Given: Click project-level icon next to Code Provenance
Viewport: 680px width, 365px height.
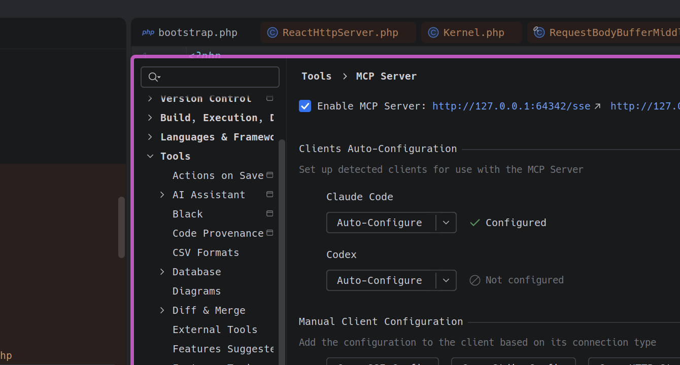Looking at the screenshot, I should coord(270,233).
